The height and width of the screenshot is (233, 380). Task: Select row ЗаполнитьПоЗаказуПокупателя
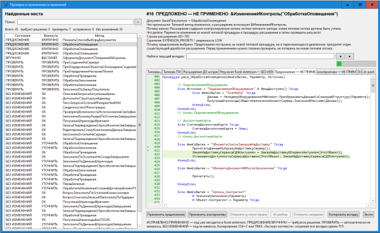pyautogui.click(x=71, y=89)
